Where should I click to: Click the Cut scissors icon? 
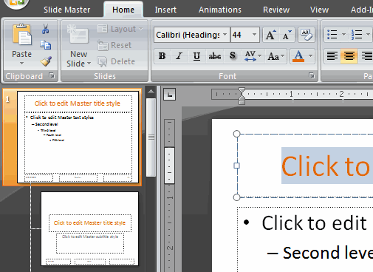coord(45,29)
